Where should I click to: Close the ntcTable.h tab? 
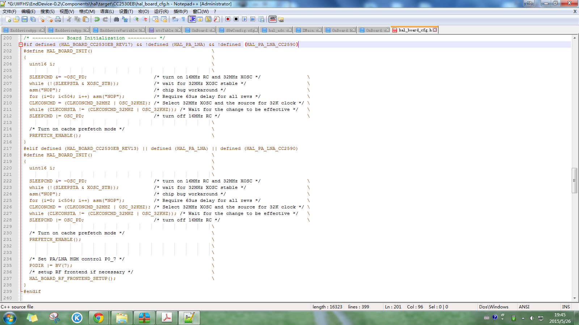tap(179, 30)
